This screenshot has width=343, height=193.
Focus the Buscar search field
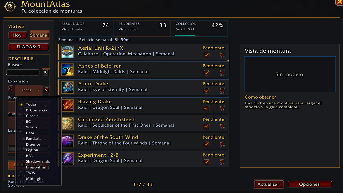pyautogui.click(x=23, y=73)
